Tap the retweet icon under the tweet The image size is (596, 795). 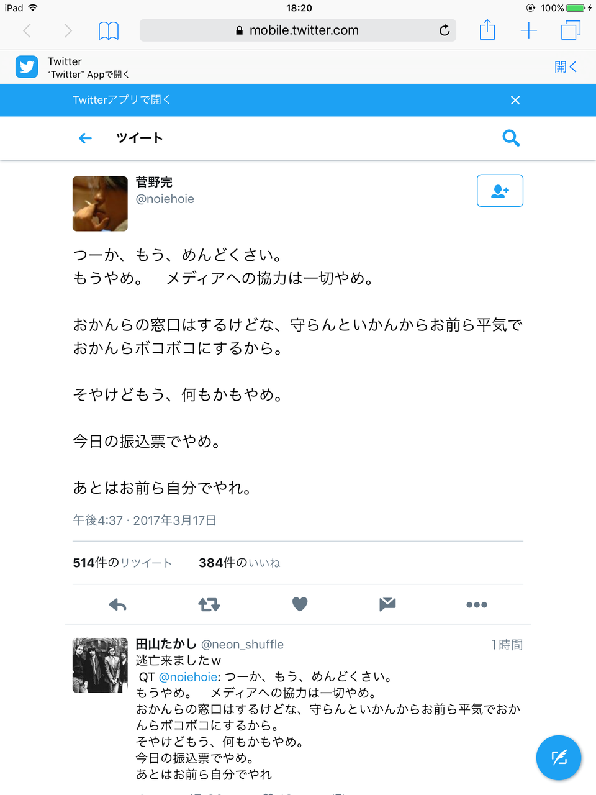pyautogui.click(x=209, y=604)
